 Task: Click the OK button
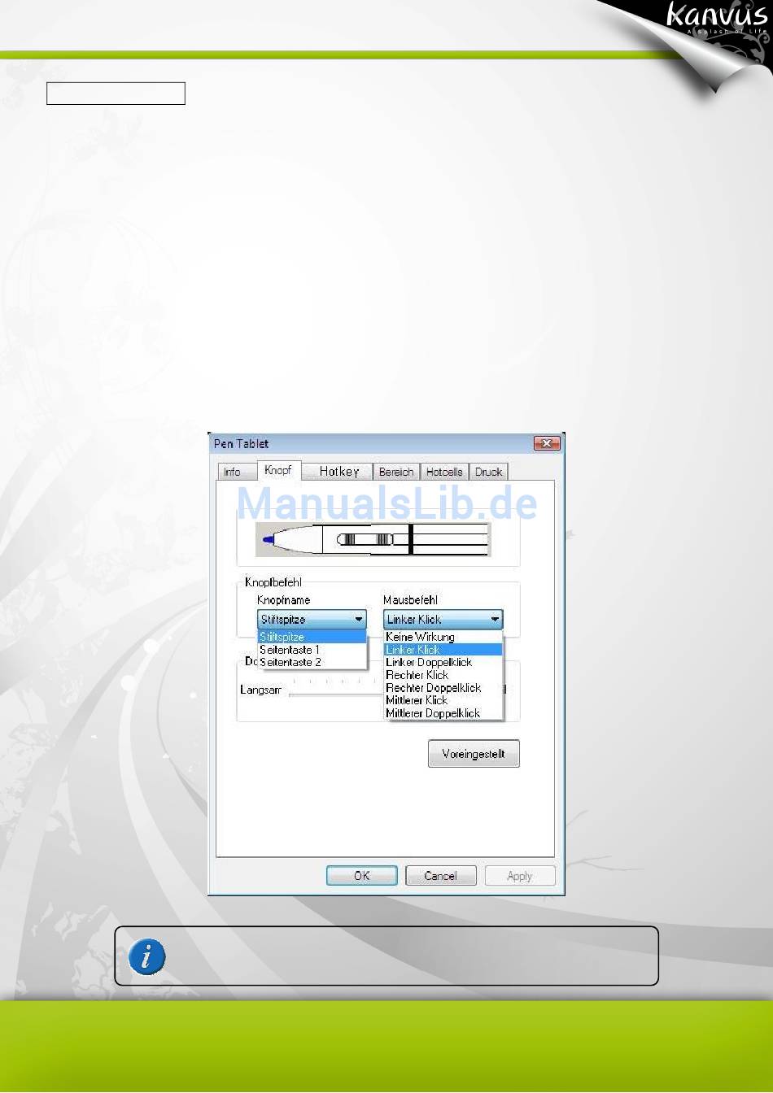tap(362, 876)
